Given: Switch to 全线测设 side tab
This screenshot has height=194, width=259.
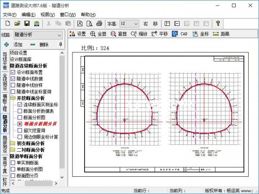Looking at the screenshot, I should pos(5,82).
